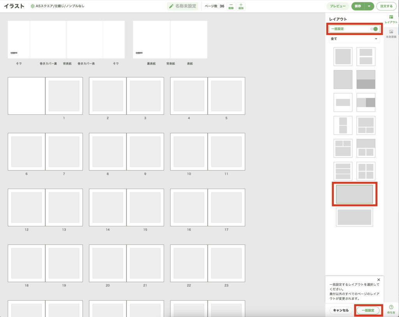Click the 作り方 help question icon

pos(391,307)
